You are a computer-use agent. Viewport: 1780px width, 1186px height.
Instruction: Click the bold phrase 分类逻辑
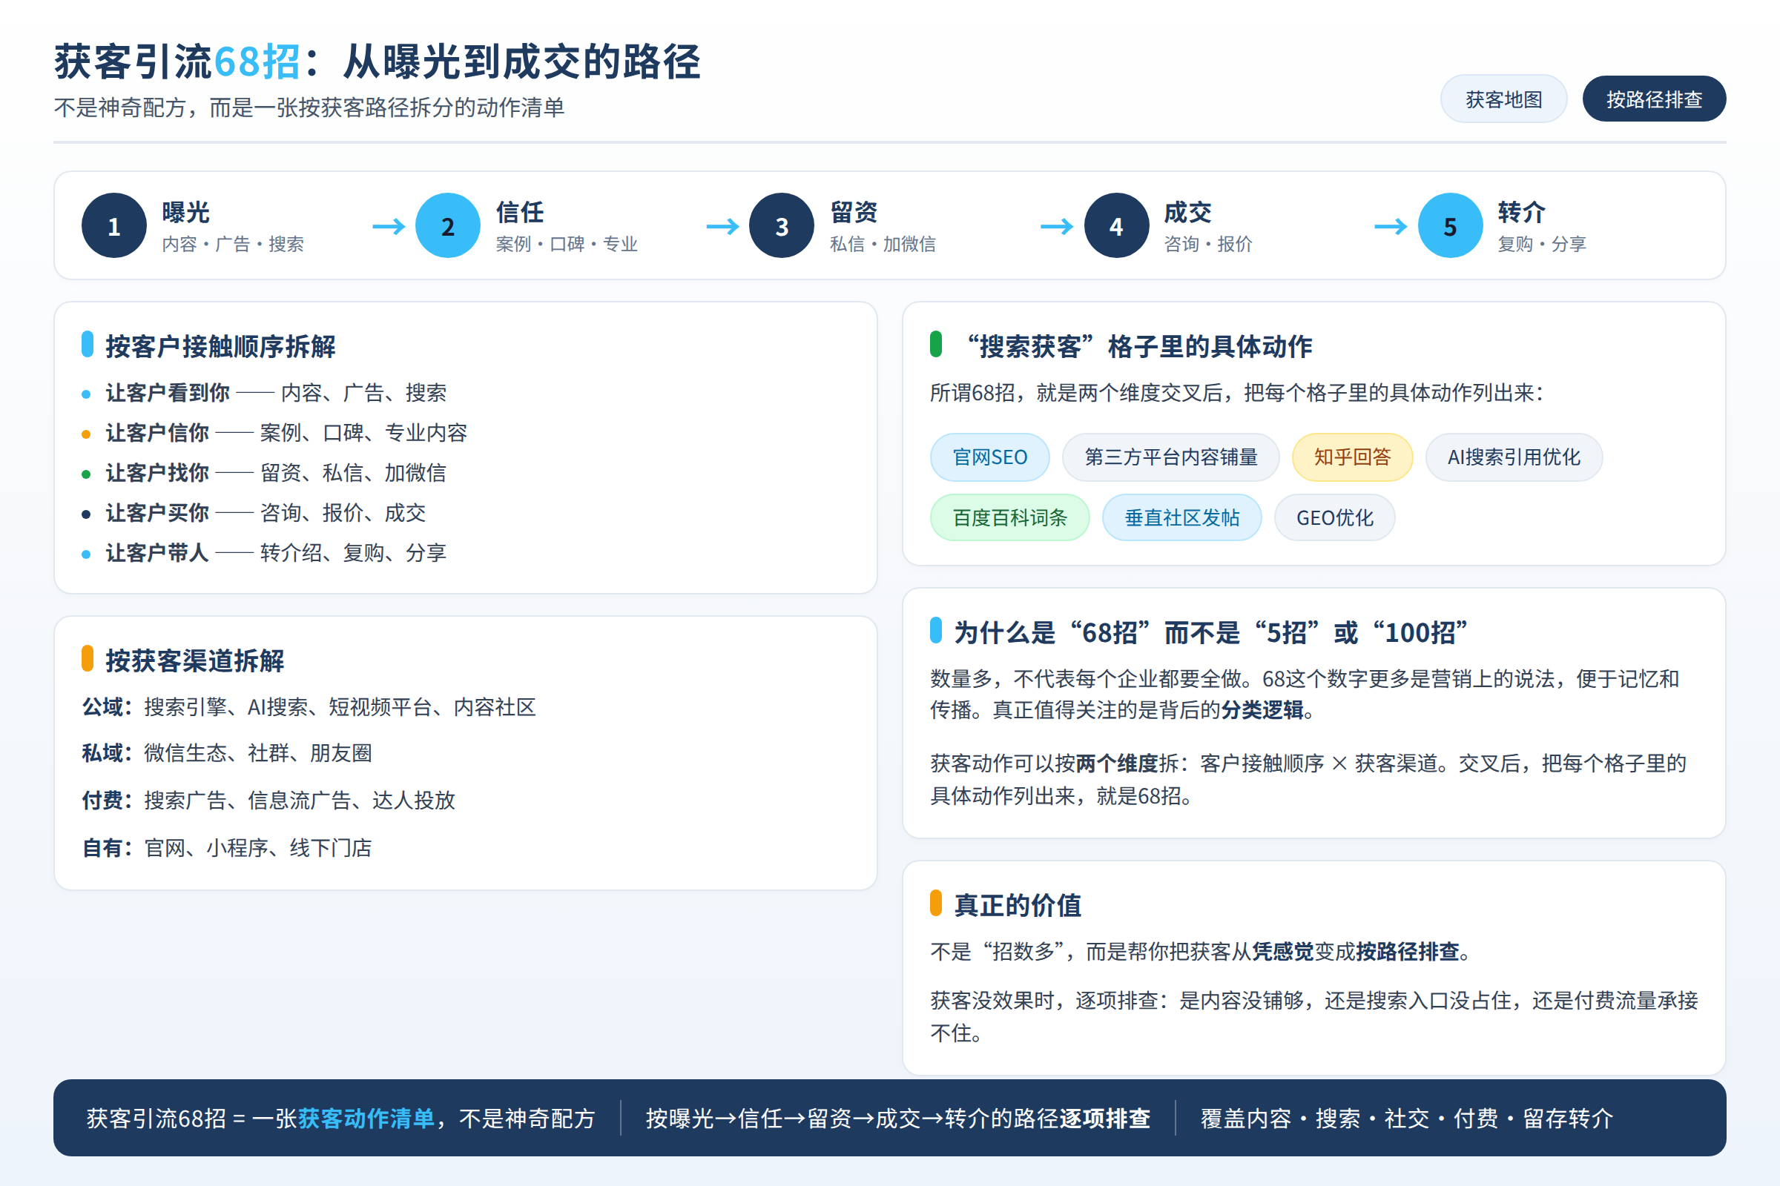pos(1262,710)
